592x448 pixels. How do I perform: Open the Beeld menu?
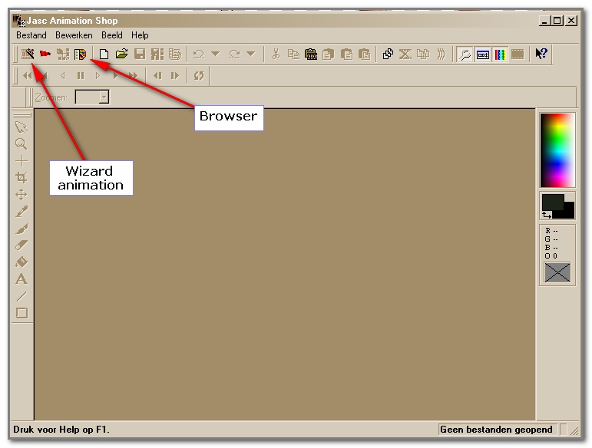click(x=112, y=35)
